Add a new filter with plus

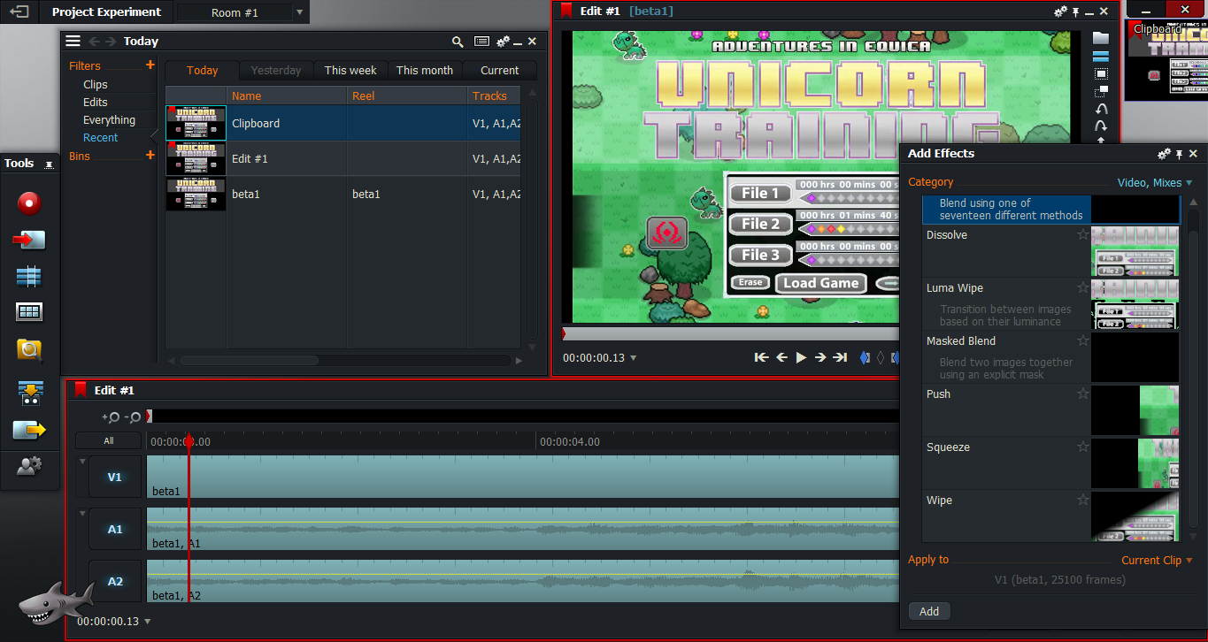coord(150,65)
